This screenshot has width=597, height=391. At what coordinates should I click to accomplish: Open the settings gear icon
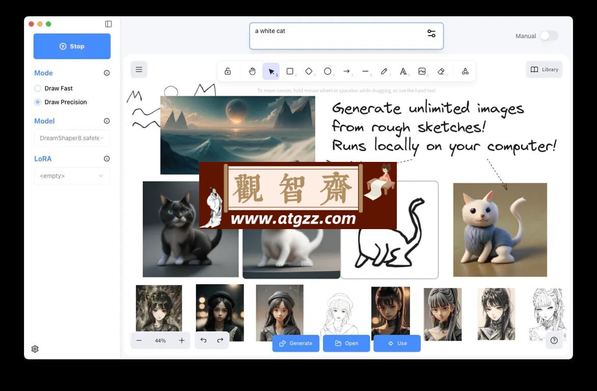pos(35,349)
